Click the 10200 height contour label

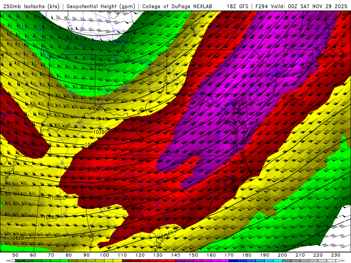coord(100,132)
